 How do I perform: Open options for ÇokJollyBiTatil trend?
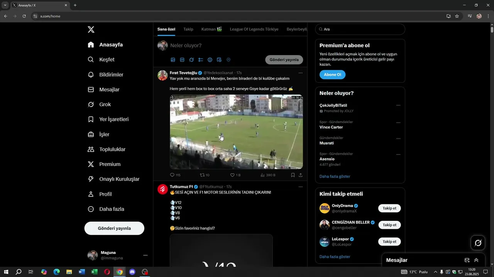[398, 105]
